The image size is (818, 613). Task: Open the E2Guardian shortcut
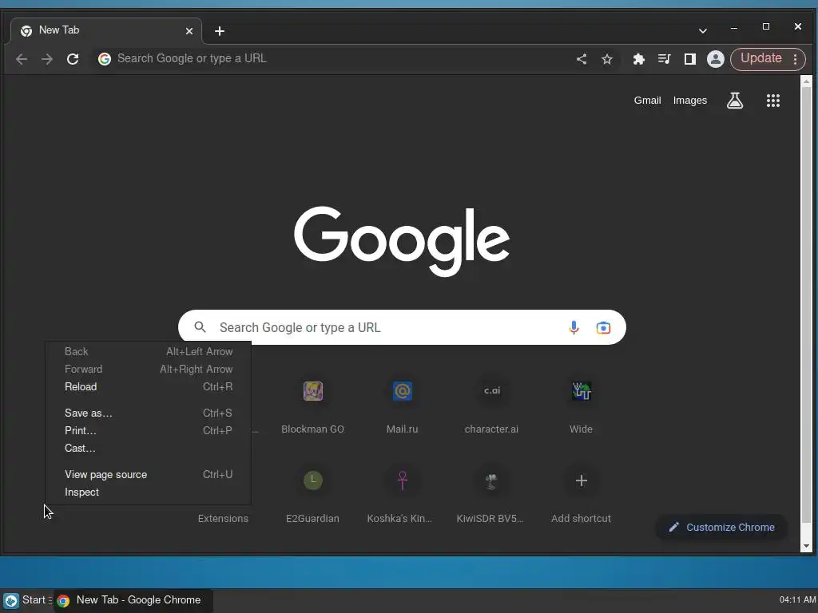point(312,496)
